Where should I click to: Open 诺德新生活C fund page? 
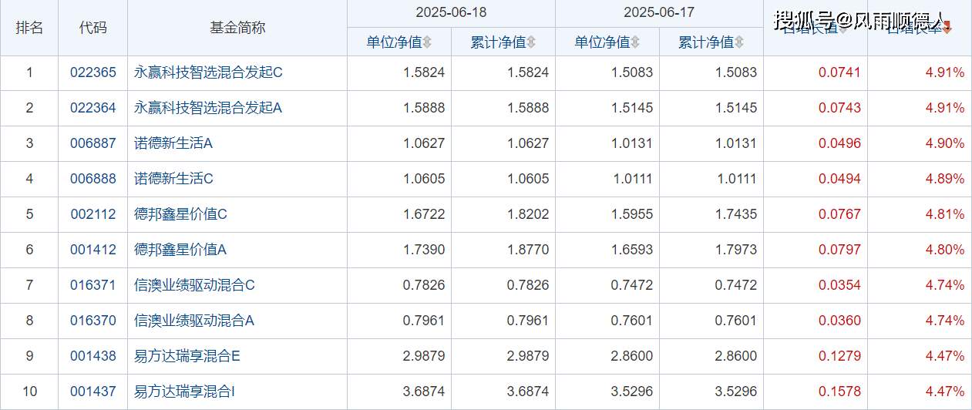(x=174, y=179)
